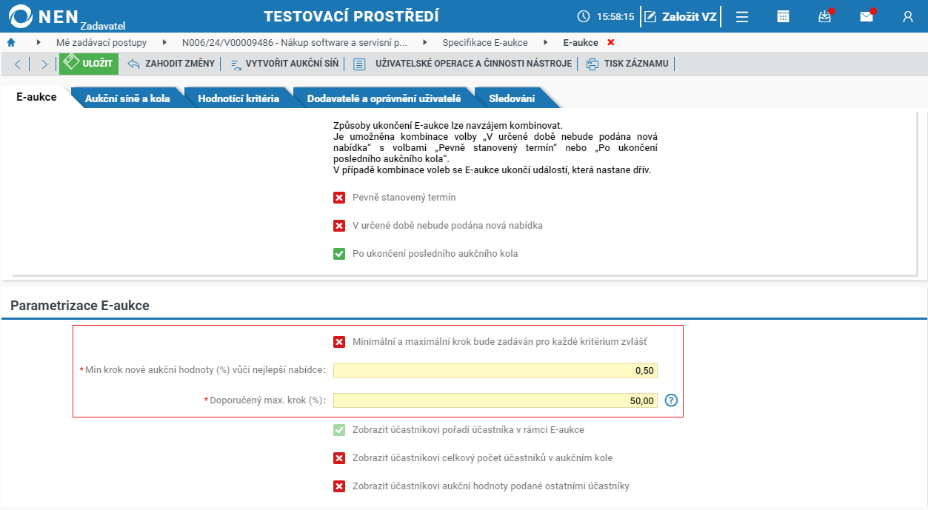The height and width of the screenshot is (510, 928).
Task: Click the 'Doporučený max. krok (%)' input field
Action: 495,400
